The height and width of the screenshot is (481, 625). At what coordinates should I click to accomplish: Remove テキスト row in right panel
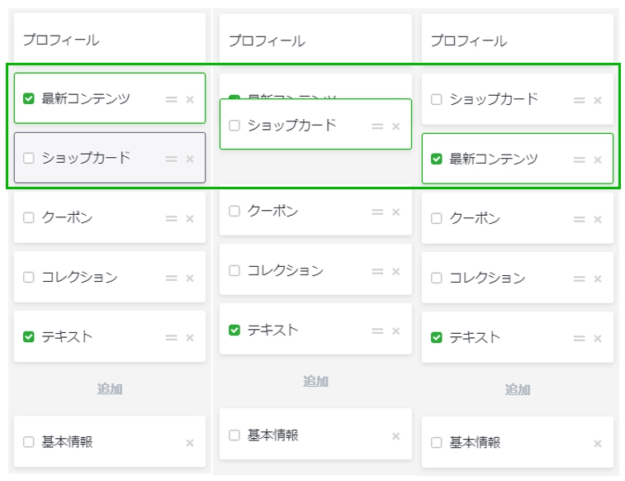point(598,339)
